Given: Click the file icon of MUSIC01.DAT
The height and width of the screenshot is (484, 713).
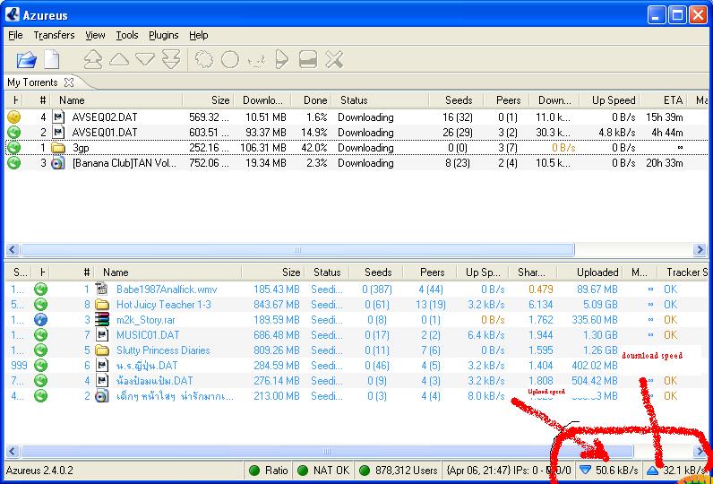Looking at the screenshot, I should coord(103,335).
